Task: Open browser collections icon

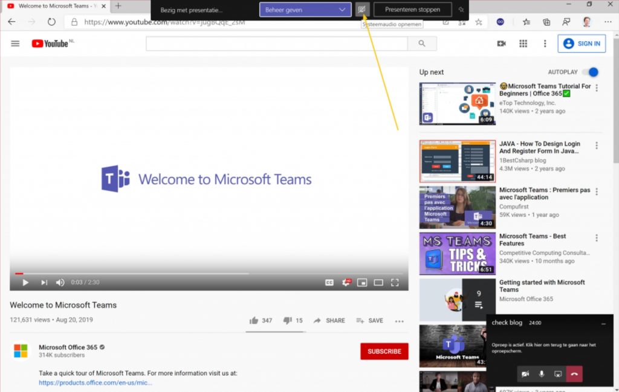Action: tap(546, 22)
